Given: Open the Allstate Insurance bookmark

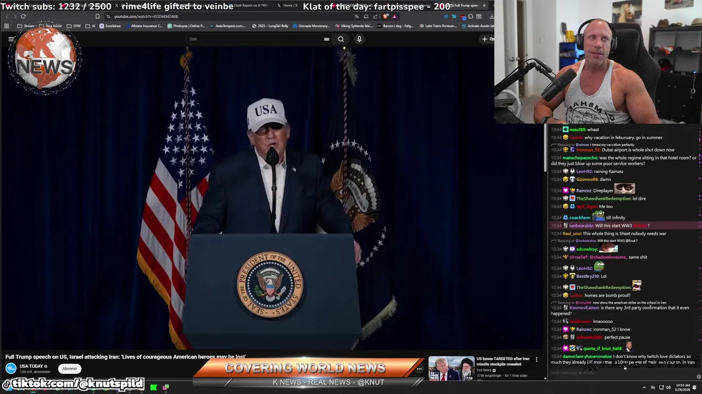Looking at the screenshot, I should pos(143,26).
